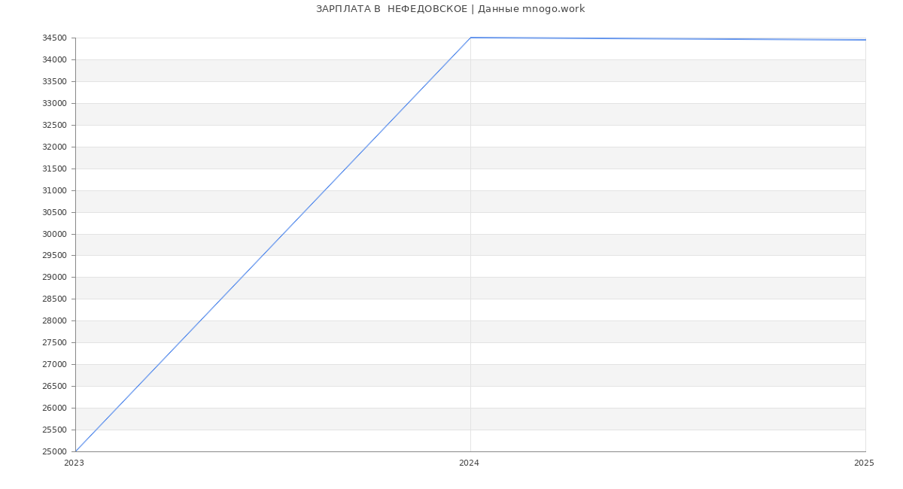
Task: Click the 32500 y-axis value
Action: 54,126
